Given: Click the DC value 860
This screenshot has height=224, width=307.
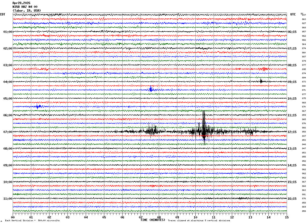Looking at the screenshot, I should pos(304,53).
